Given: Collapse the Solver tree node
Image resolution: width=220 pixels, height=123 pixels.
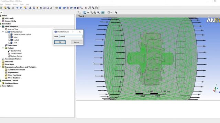Looking at the screenshot, I should pos(3,48).
